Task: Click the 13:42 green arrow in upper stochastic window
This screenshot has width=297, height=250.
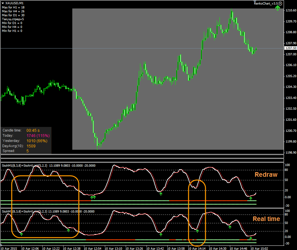Action: coord(161,194)
